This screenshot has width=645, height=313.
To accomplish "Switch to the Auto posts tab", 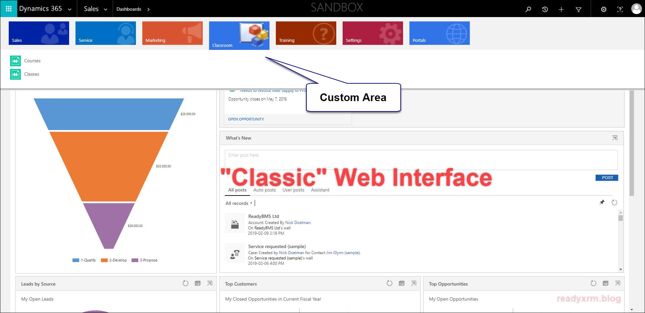I will [x=264, y=190].
